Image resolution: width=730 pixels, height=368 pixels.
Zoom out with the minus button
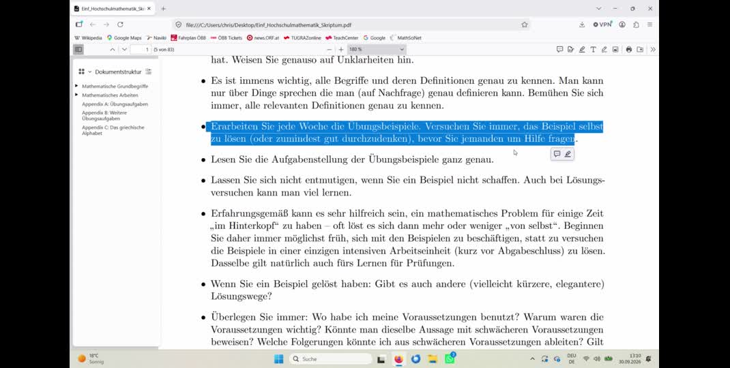329,49
